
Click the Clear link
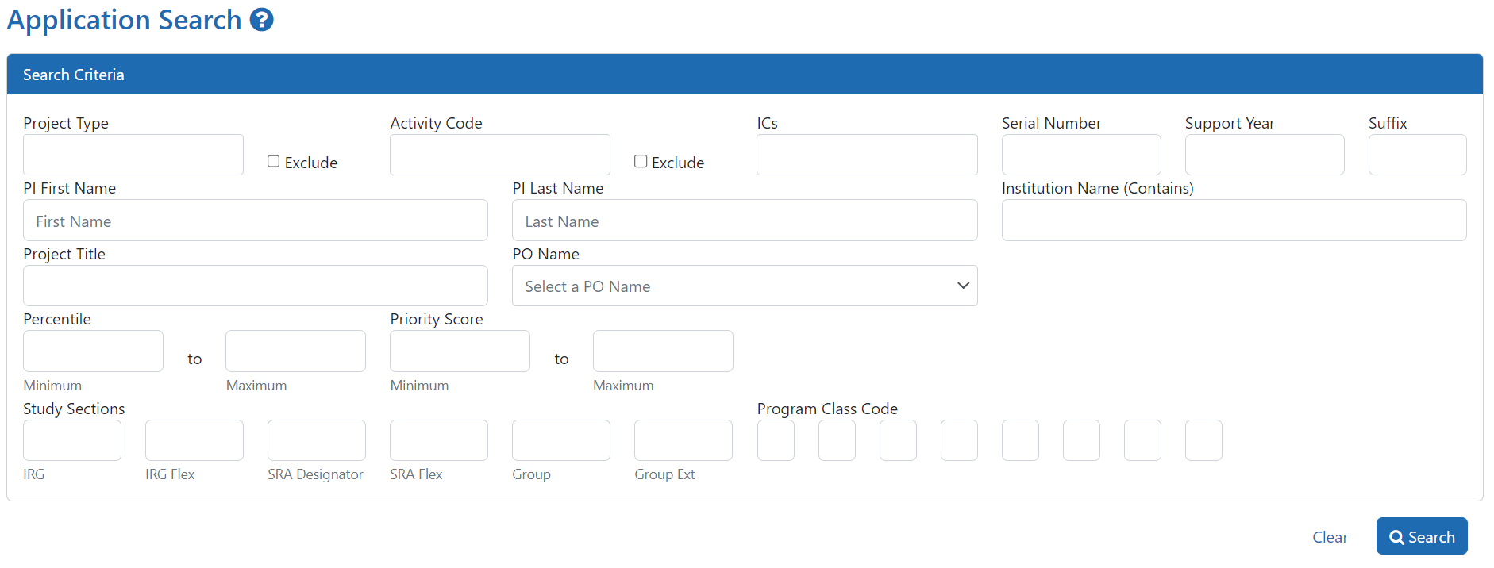pyautogui.click(x=1330, y=537)
